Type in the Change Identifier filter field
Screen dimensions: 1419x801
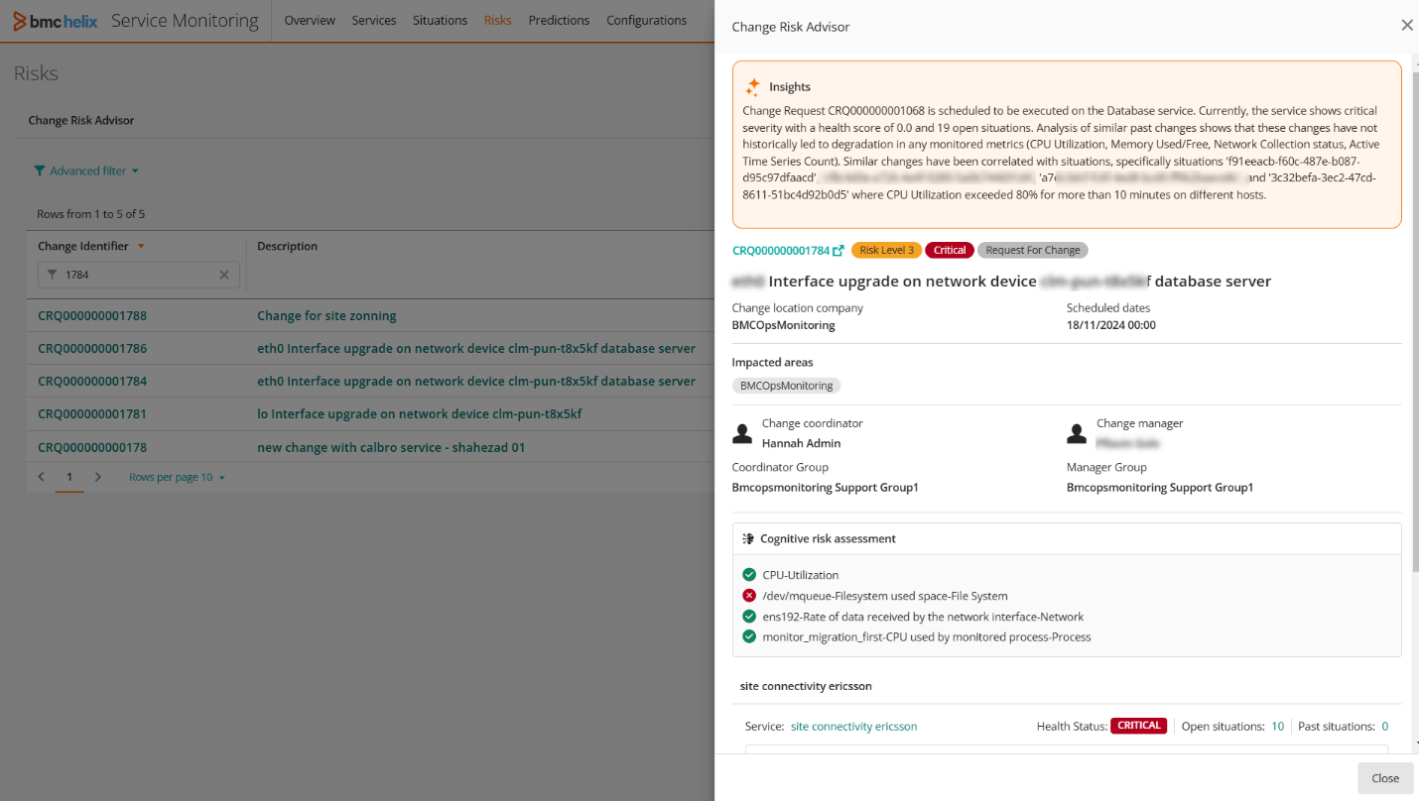[x=137, y=275]
